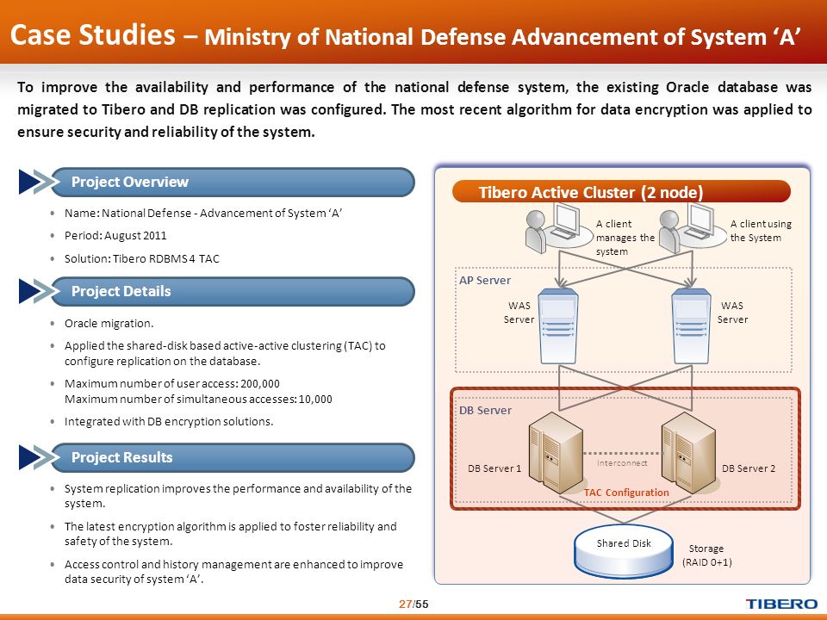Select the WAS Server icon beside AP Server

558,325
